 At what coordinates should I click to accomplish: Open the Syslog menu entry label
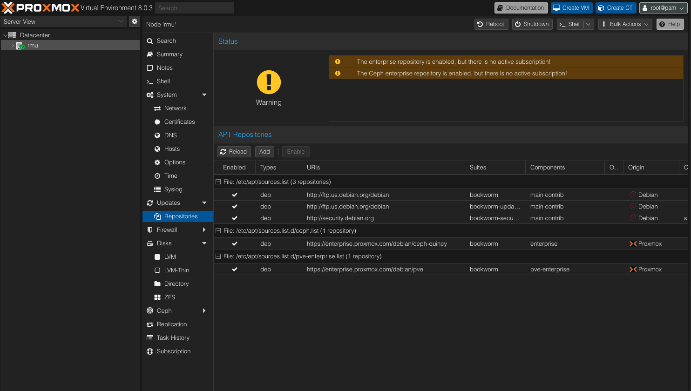(x=173, y=189)
